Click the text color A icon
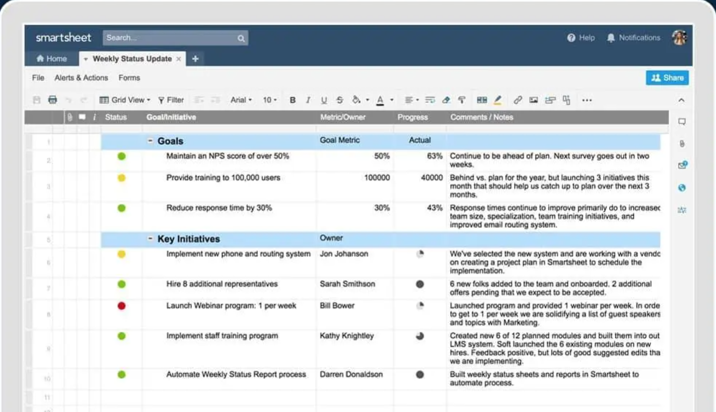716x412 pixels. (x=380, y=100)
